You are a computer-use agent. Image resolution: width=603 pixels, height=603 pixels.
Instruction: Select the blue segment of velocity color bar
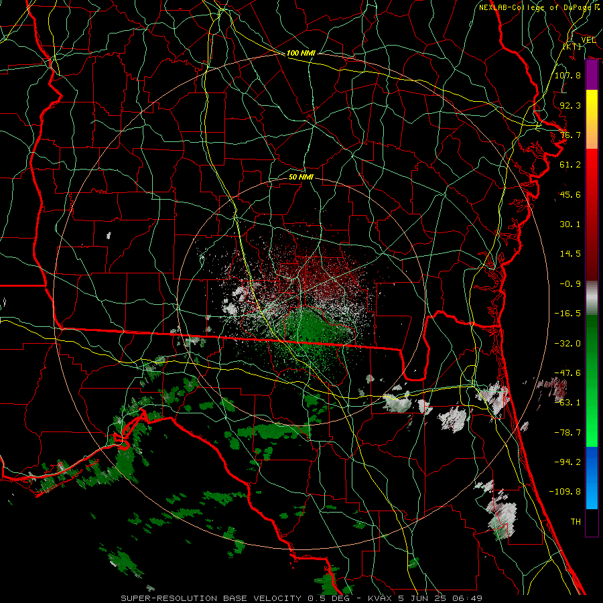(592, 478)
